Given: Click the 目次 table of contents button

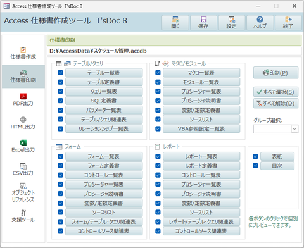Looking at the screenshot, I should pos(277,166).
